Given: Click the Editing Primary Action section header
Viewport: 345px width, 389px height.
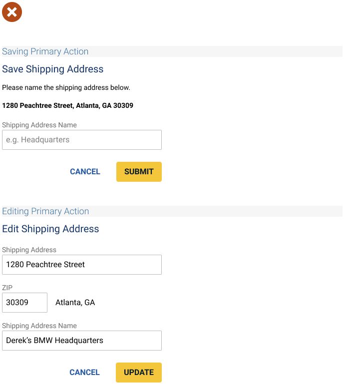Looking at the screenshot, I should click(x=45, y=211).
